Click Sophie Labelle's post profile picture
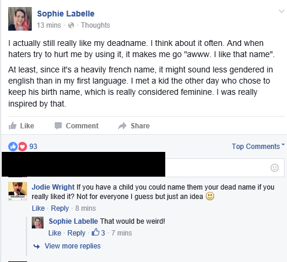The width and height of the screenshot is (287, 262). point(20,19)
